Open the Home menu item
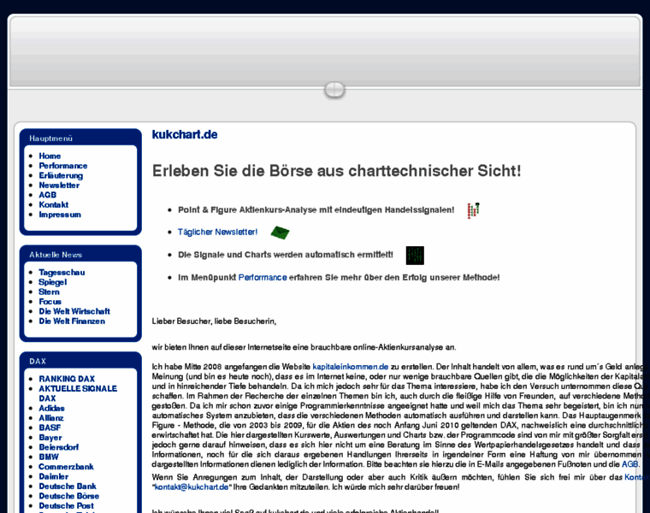This screenshot has width=650, height=513. click(x=50, y=156)
